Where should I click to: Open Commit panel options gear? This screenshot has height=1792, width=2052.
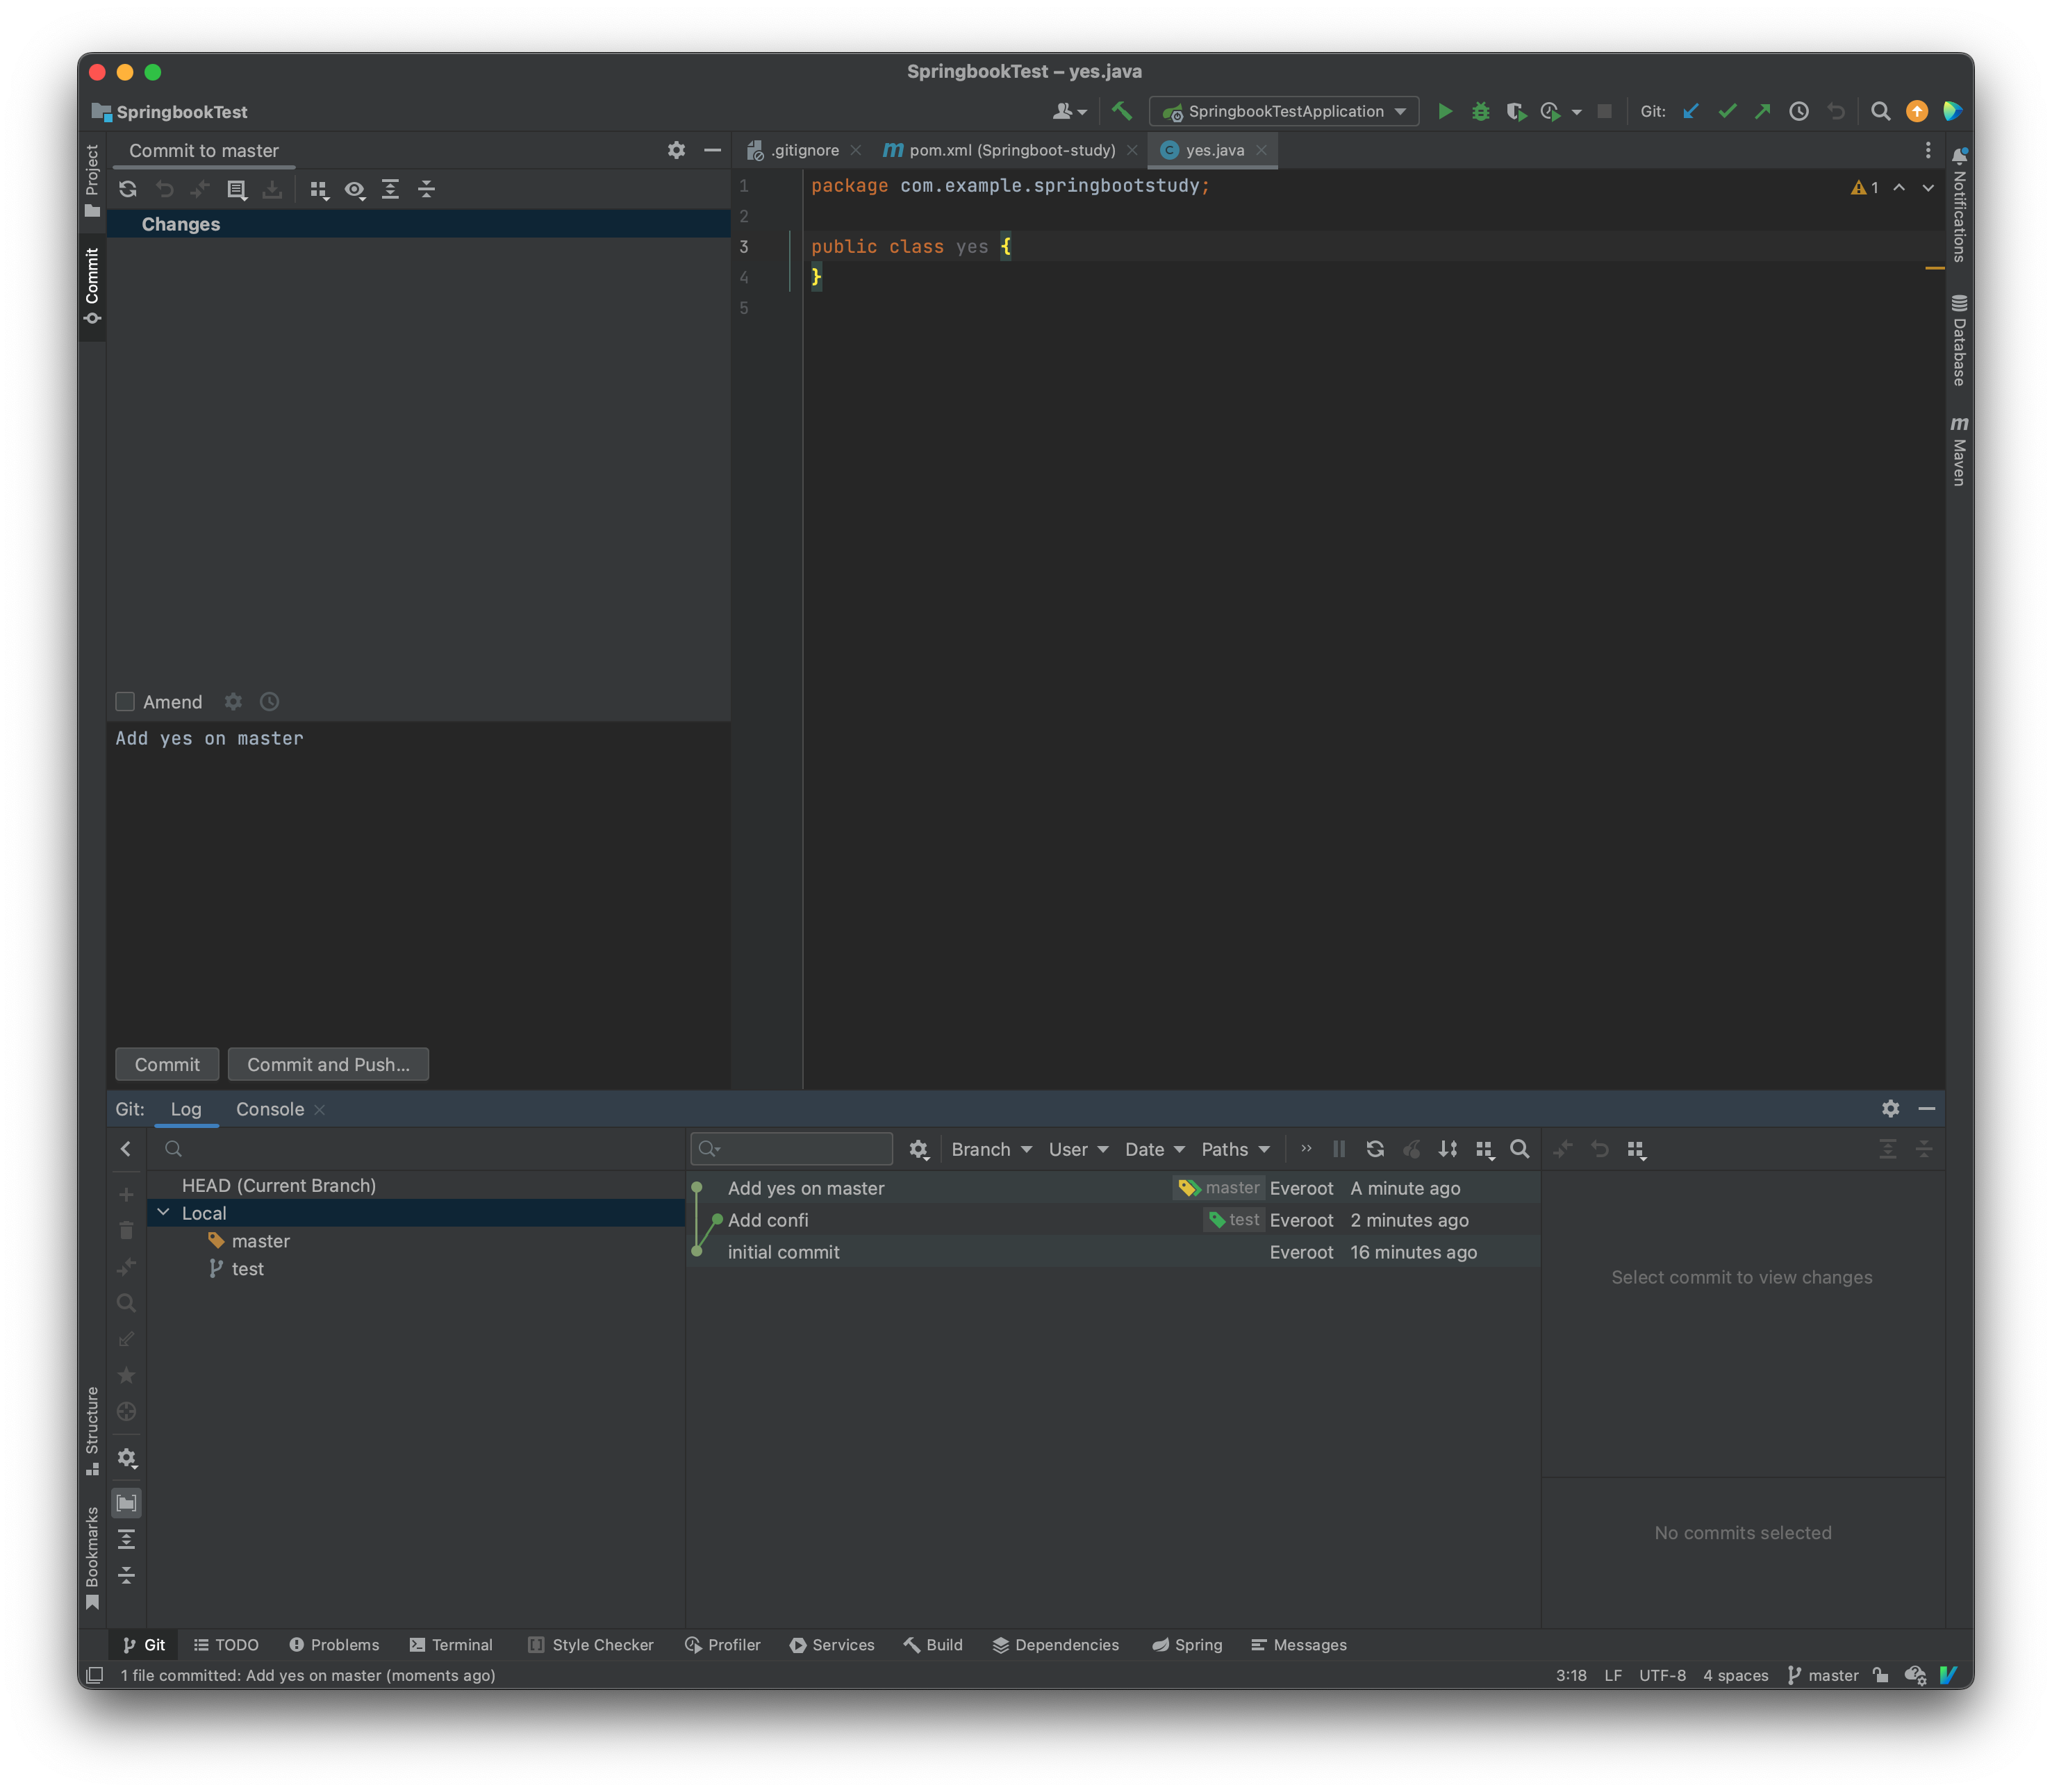click(x=676, y=150)
